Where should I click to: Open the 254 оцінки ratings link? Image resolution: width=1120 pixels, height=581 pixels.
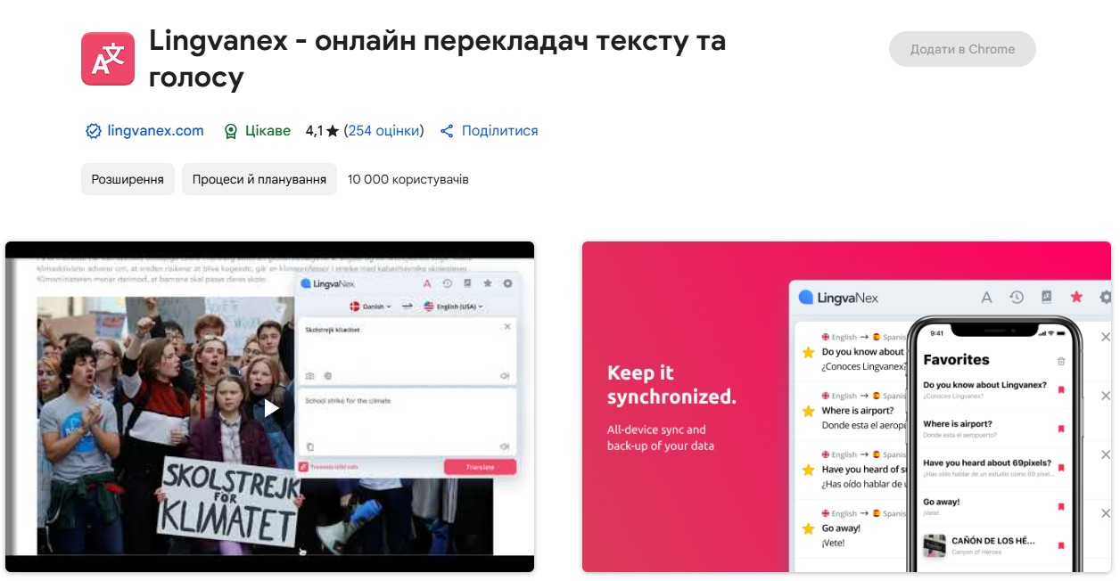click(383, 131)
